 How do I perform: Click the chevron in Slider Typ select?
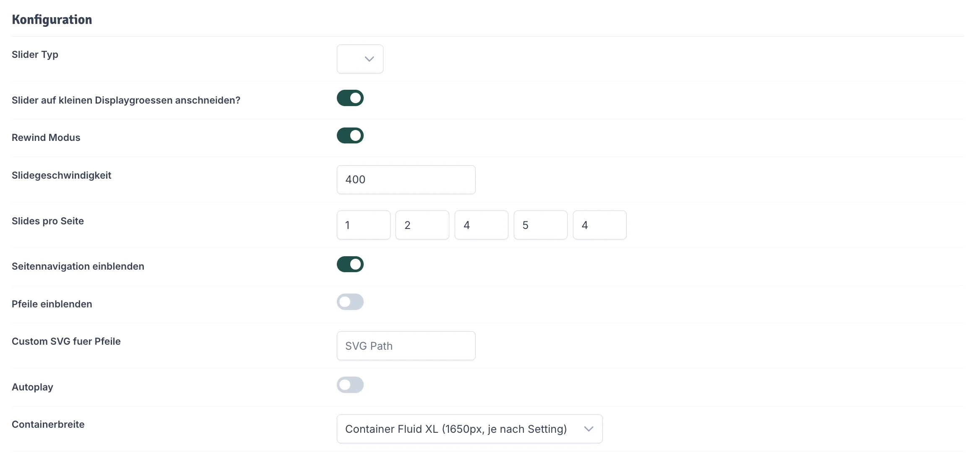click(x=369, y=59)
